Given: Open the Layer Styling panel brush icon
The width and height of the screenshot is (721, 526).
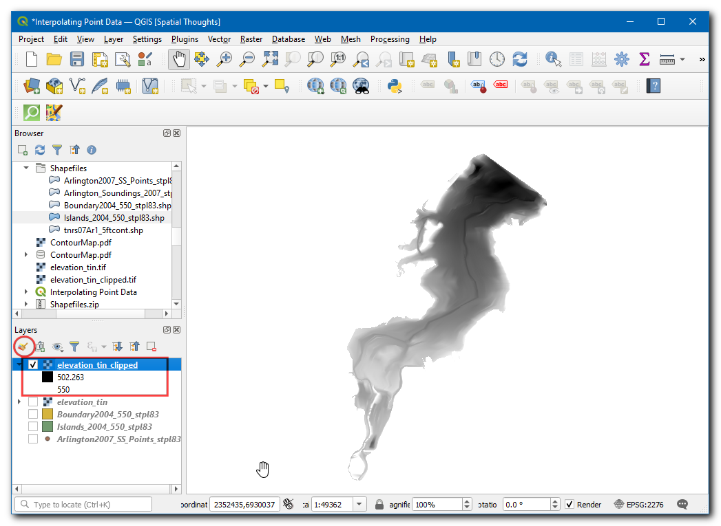Looking at the screenshot, I should point(23,347).
